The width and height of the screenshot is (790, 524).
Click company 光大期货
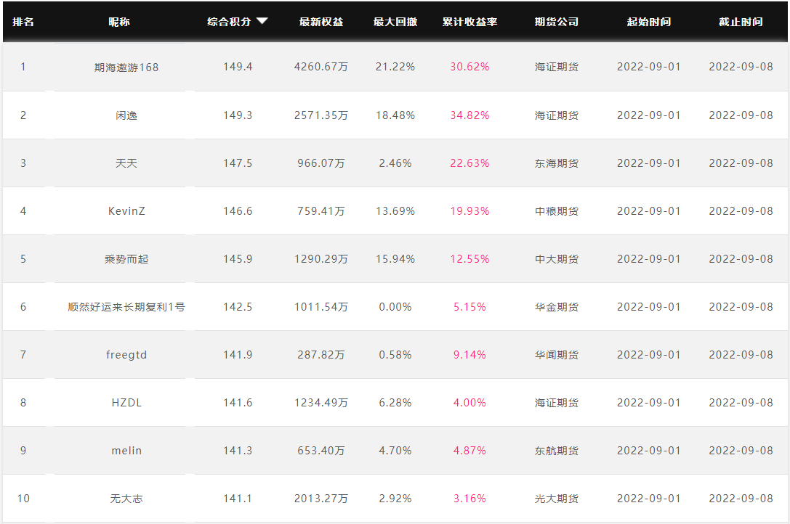pos(556,499)
